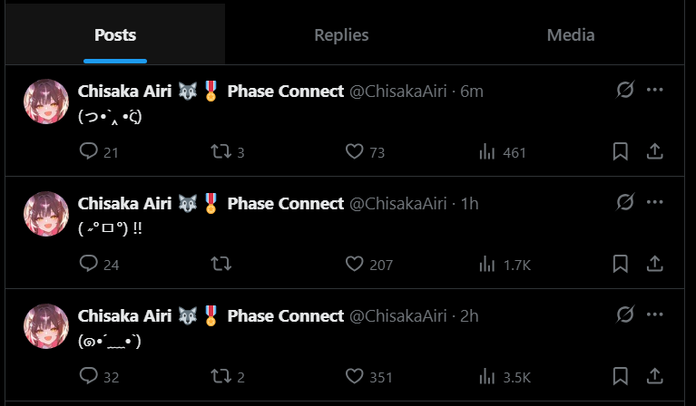Switch to the Media tab
Screen dimensions: 696x406
(x=571, y=35)
